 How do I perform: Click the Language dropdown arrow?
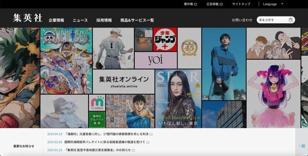(282, 4)
